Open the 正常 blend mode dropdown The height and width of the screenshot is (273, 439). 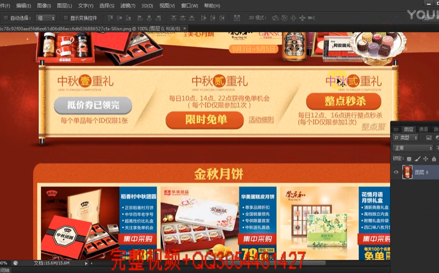pyautogui.click(x=413, y=148)
